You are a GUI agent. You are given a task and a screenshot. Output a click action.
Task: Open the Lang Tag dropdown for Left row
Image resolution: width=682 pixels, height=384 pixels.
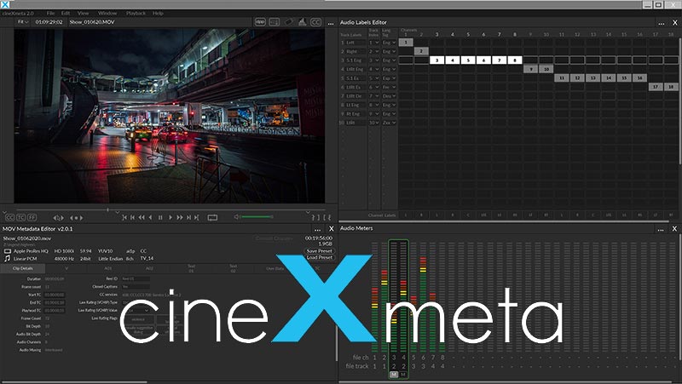point(389,43)
